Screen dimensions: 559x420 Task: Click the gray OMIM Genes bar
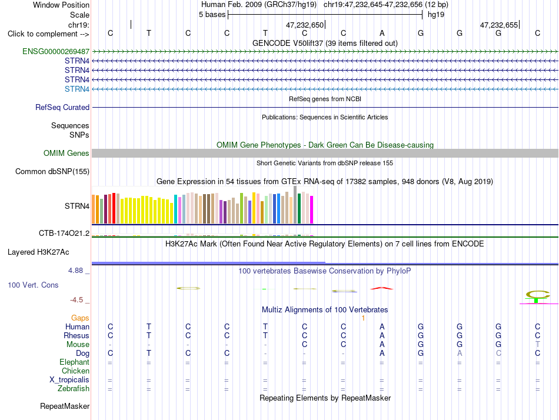(325, 154)
